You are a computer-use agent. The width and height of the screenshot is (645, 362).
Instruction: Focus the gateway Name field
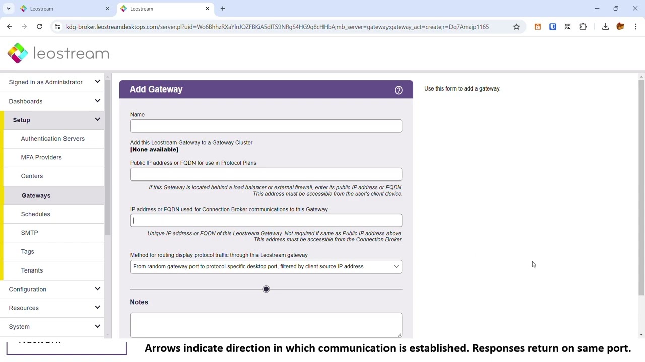click(x=266, y=126)
